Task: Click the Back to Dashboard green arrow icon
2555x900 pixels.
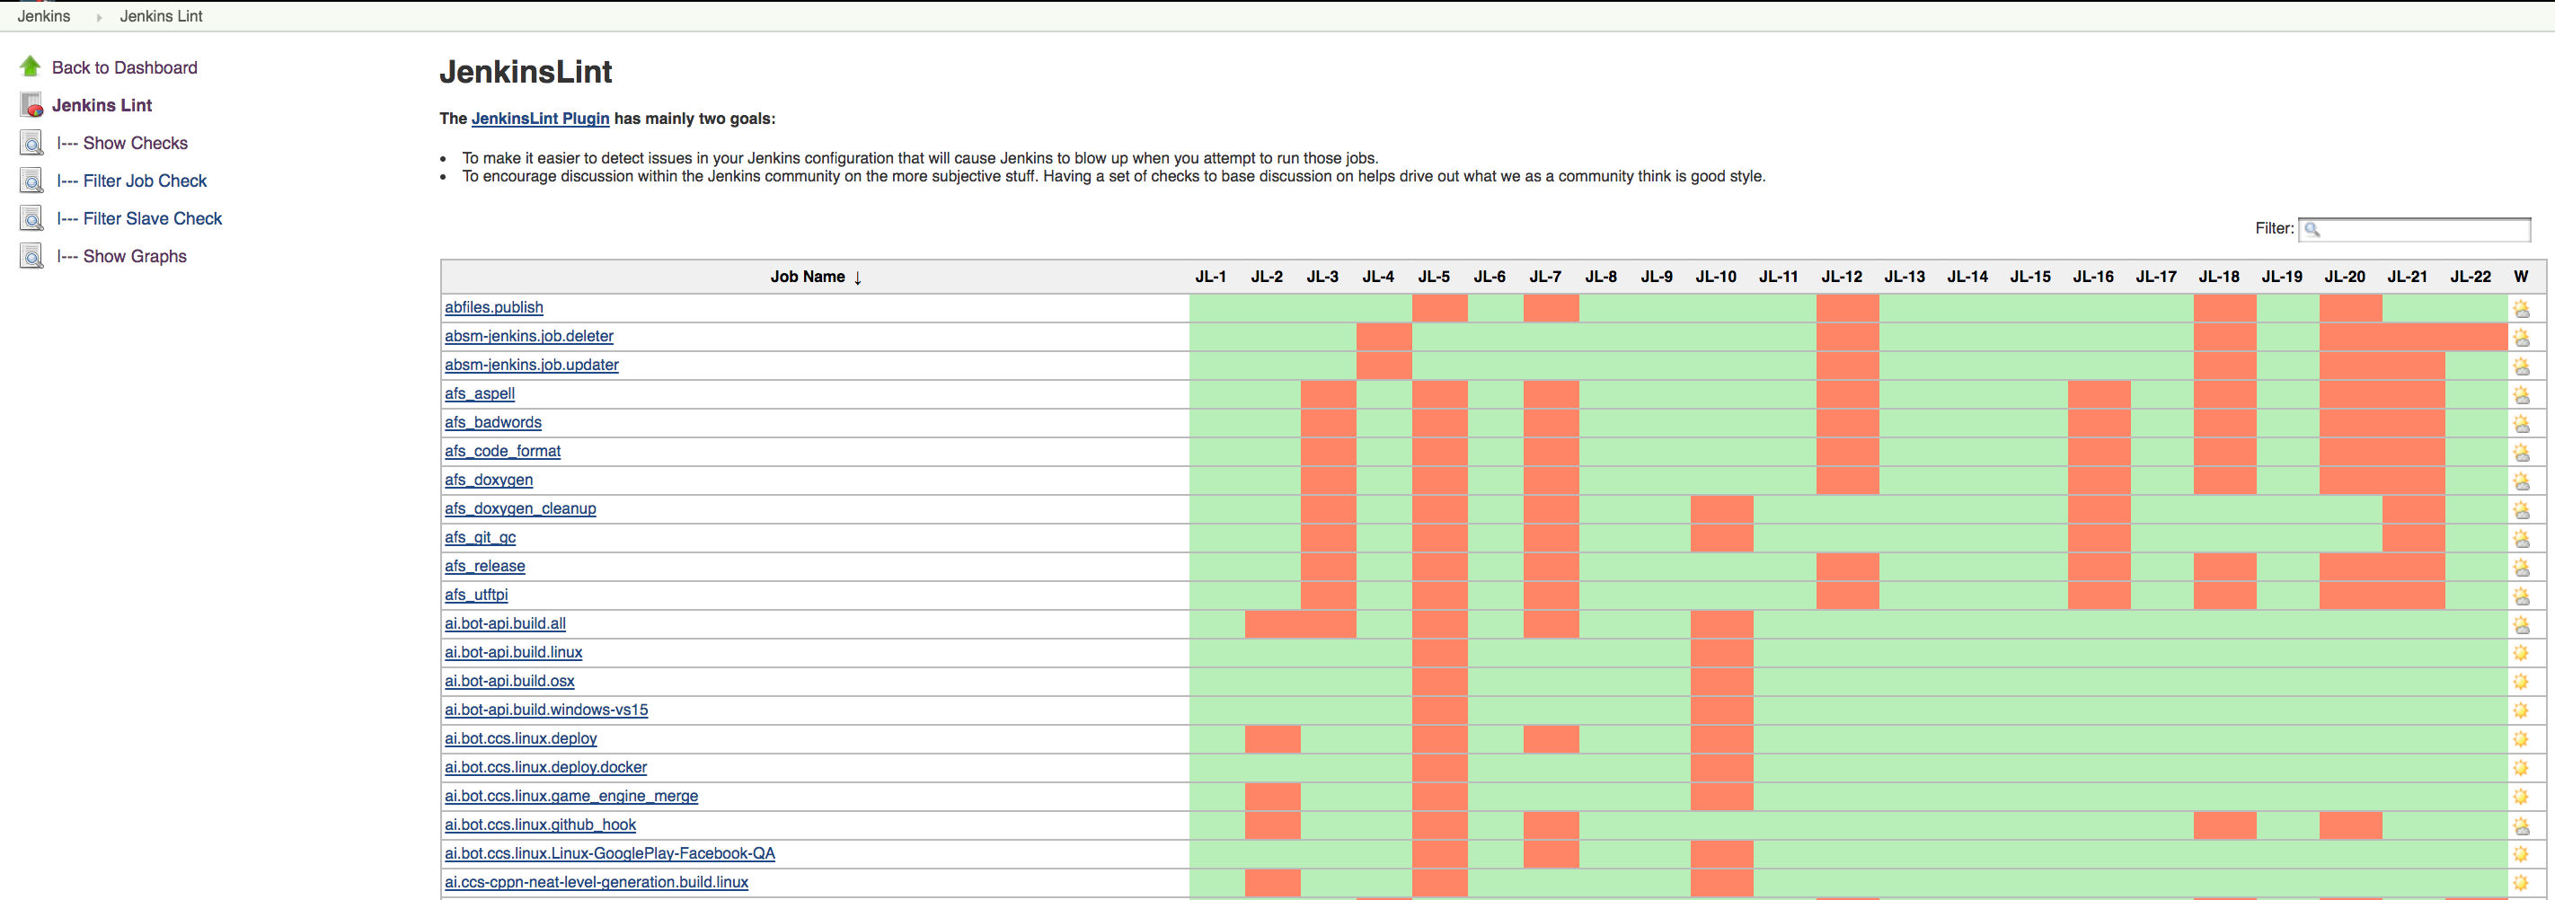Action: (31, 66)
